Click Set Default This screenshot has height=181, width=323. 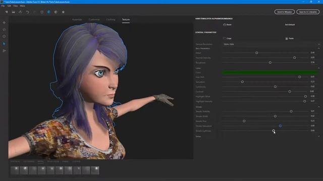290,25
